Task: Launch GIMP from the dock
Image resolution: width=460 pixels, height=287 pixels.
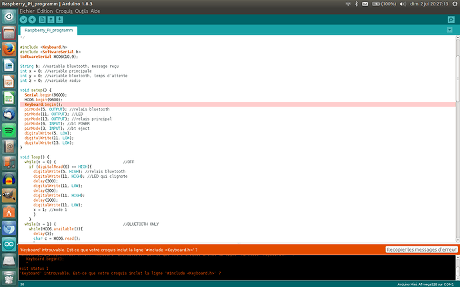Action: tap(9, 196)
